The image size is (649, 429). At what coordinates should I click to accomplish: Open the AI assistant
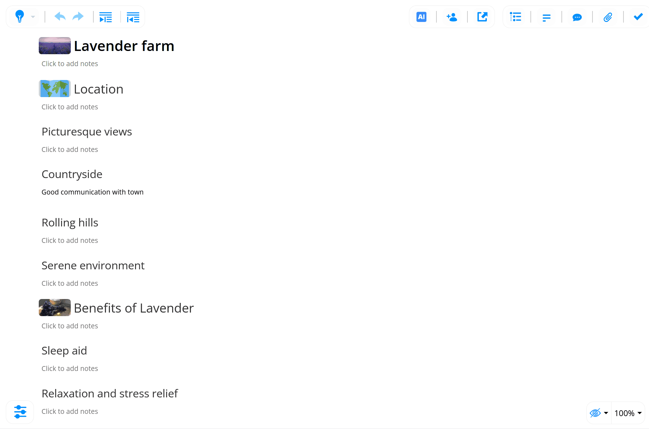[421, 17]
